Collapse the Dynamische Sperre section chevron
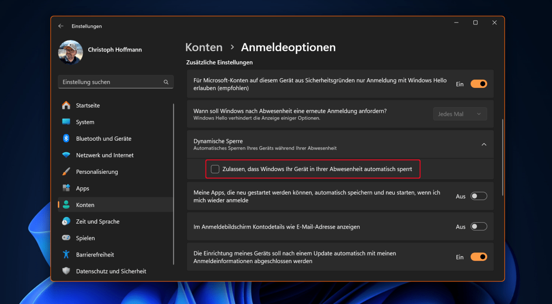This screenshot has width=552, height=304. (484, 144)
